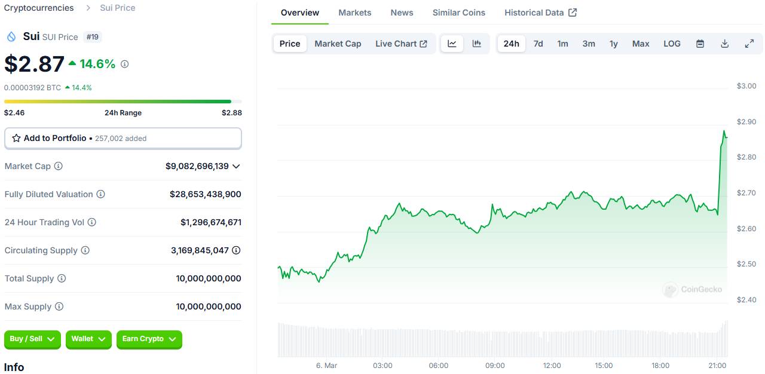The height and width of the screenshot is (374, 765).
Task: Expand the Market Cap details chevron
Action: [x=236, y=166]
